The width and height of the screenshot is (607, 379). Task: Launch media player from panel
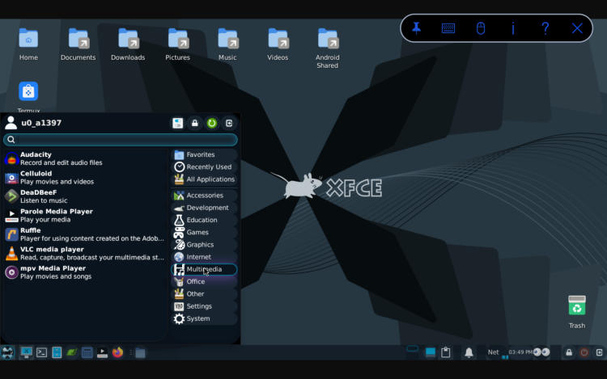point(102,352)
